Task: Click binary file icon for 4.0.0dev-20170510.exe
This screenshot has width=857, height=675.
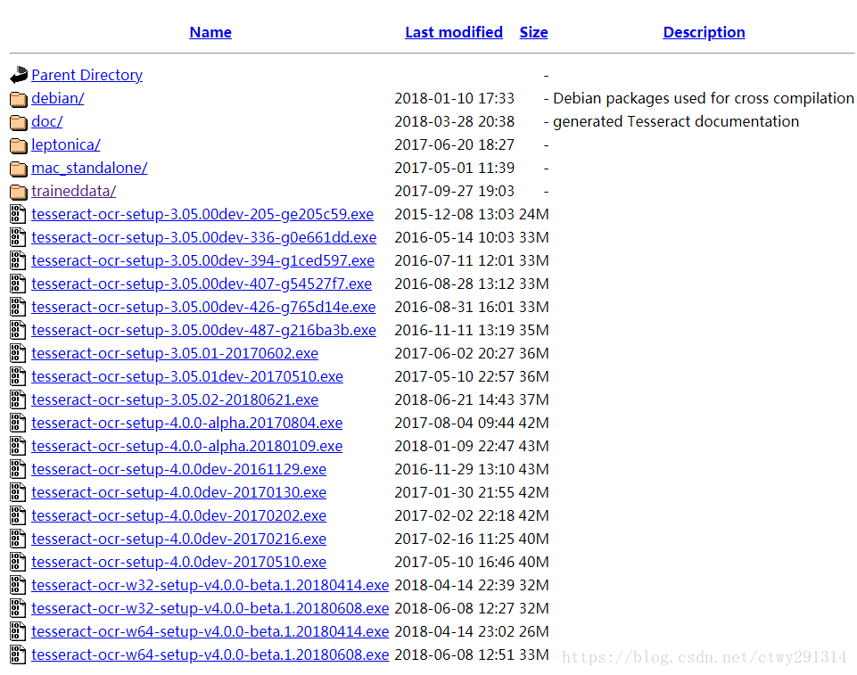Action: 18,563
